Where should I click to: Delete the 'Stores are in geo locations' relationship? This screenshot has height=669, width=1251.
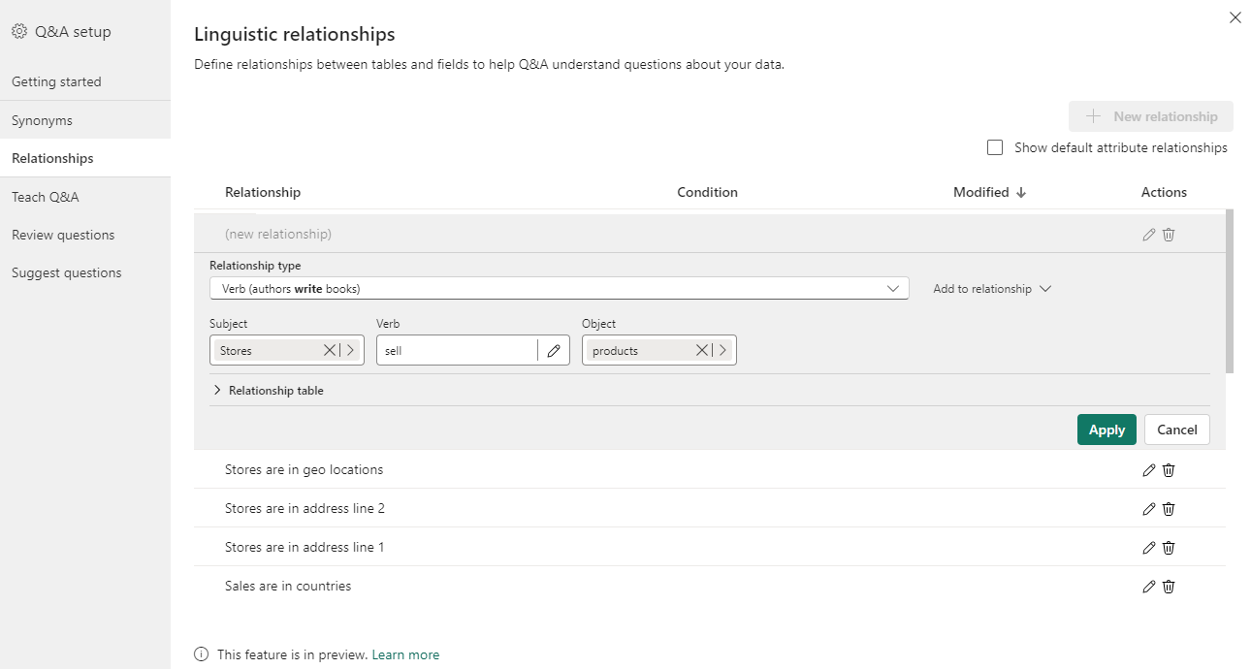click(x=1169, y=470)
